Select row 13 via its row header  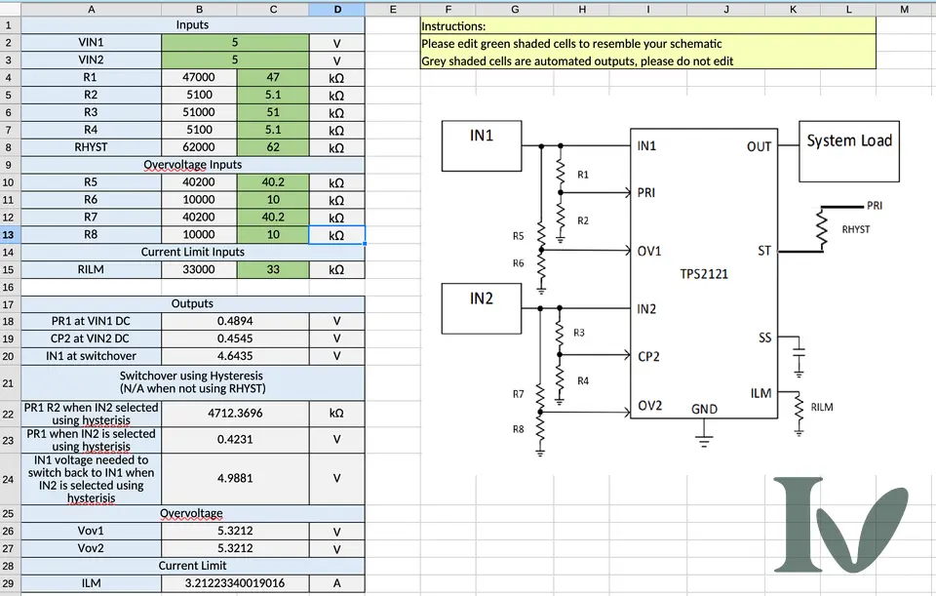coord(9,235)
